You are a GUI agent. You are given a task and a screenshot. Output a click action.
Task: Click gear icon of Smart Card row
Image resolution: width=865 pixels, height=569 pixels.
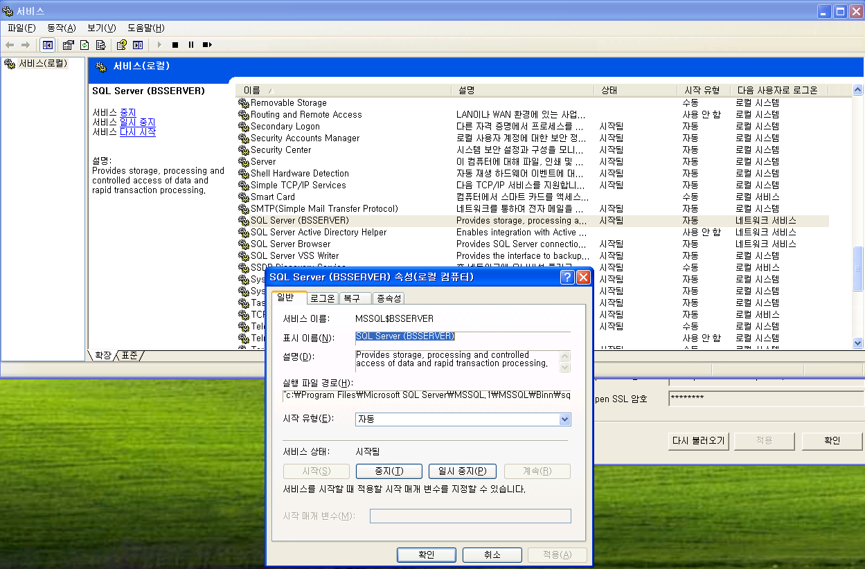click(x=243, y=197)
